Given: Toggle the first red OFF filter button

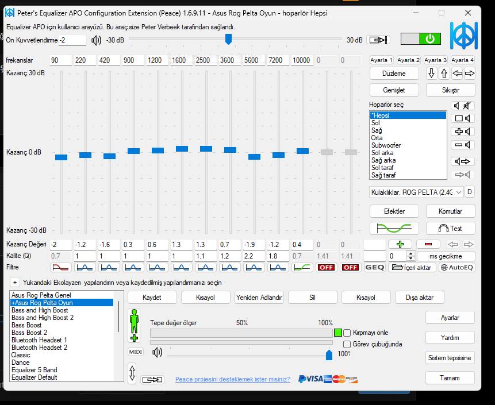Looking at the screenshot, I should tap(327, 268).
